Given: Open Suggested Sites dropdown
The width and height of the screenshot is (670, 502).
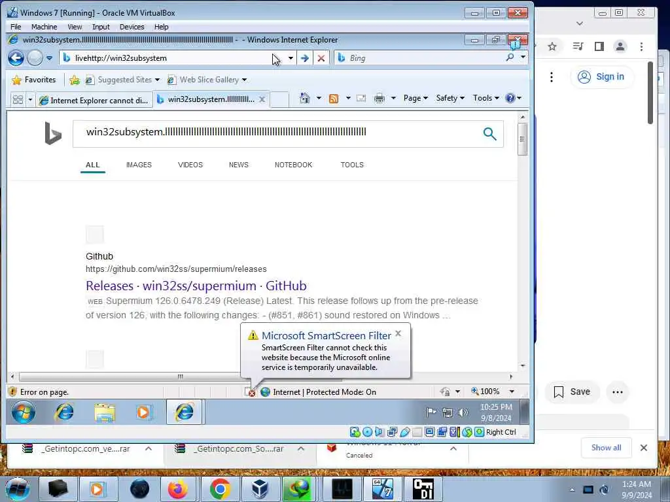Looking at the screenshot, I should pyautogui.click(x=122, y=80).
